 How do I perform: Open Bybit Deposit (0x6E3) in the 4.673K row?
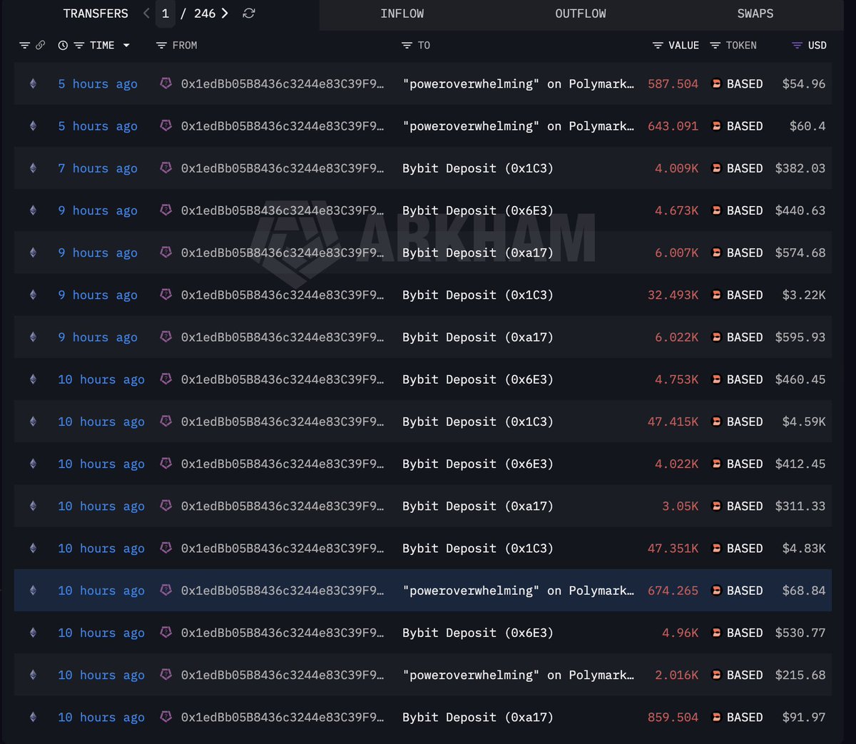pyautogui.click(x=478, y=210)
